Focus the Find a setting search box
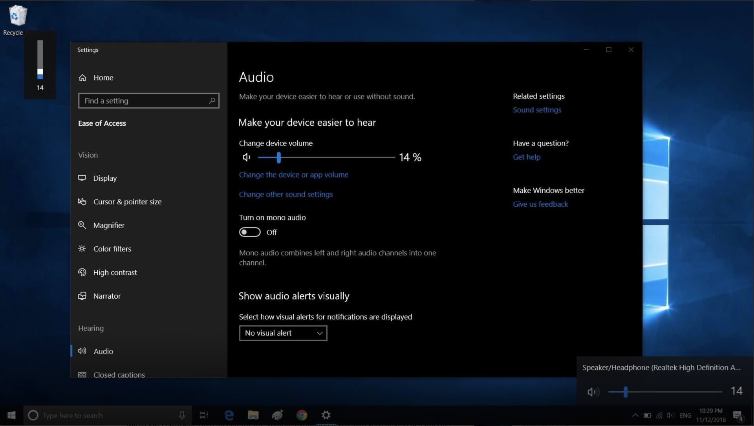 tap(148, 101)
